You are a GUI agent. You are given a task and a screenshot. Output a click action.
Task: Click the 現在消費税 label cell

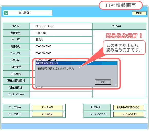[x=16, y=88]
